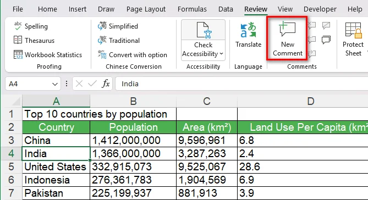Select the cell with 332,915,073
The height and width of the screenshot is (200, 368).
[x=133, y=166]
